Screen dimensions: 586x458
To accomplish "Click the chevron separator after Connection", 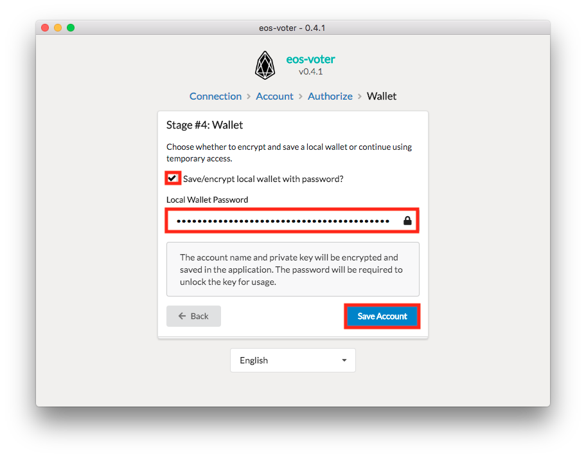I will click(249, 96).
